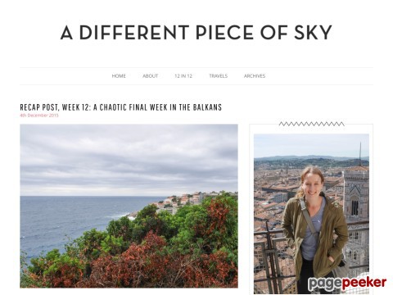Click the woman's face in sidebar photo
Viewport: 393px width, 295px height.
tap(312, 183)
